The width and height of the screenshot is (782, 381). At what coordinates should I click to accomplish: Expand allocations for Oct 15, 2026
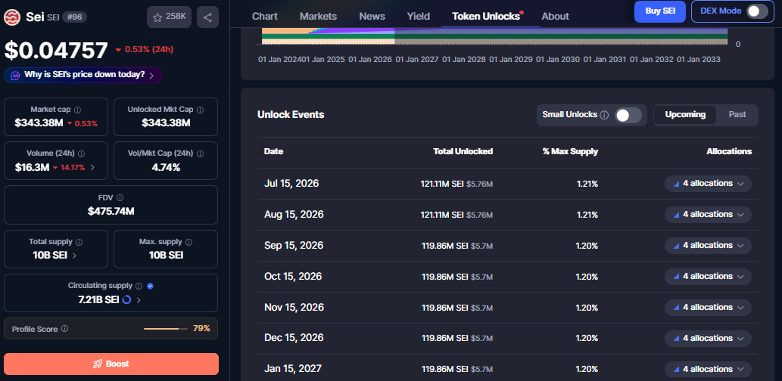coord(708,276)
